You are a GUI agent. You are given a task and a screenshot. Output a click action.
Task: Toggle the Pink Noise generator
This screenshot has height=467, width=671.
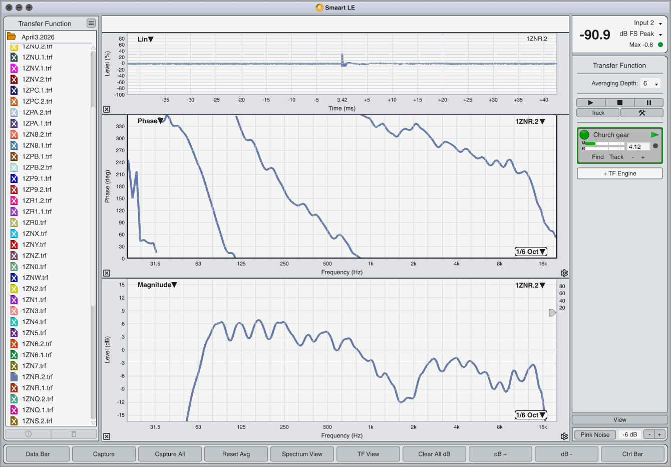coord(595,434)
